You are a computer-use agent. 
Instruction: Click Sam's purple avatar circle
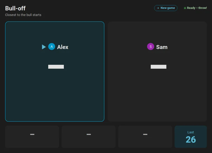150,47
